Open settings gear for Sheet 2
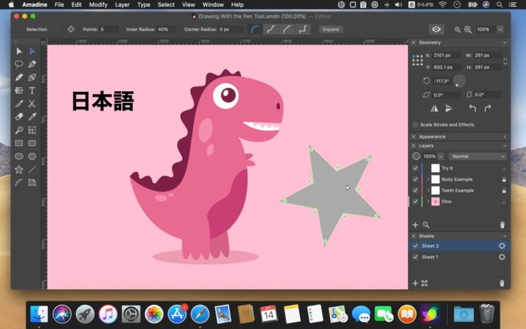526x329 pixels. (x=502, y=246)
